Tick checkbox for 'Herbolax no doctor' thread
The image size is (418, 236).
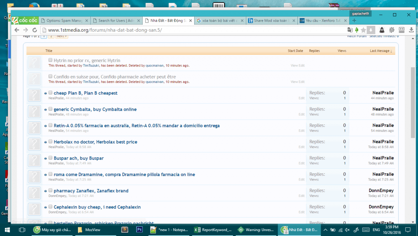51,142
